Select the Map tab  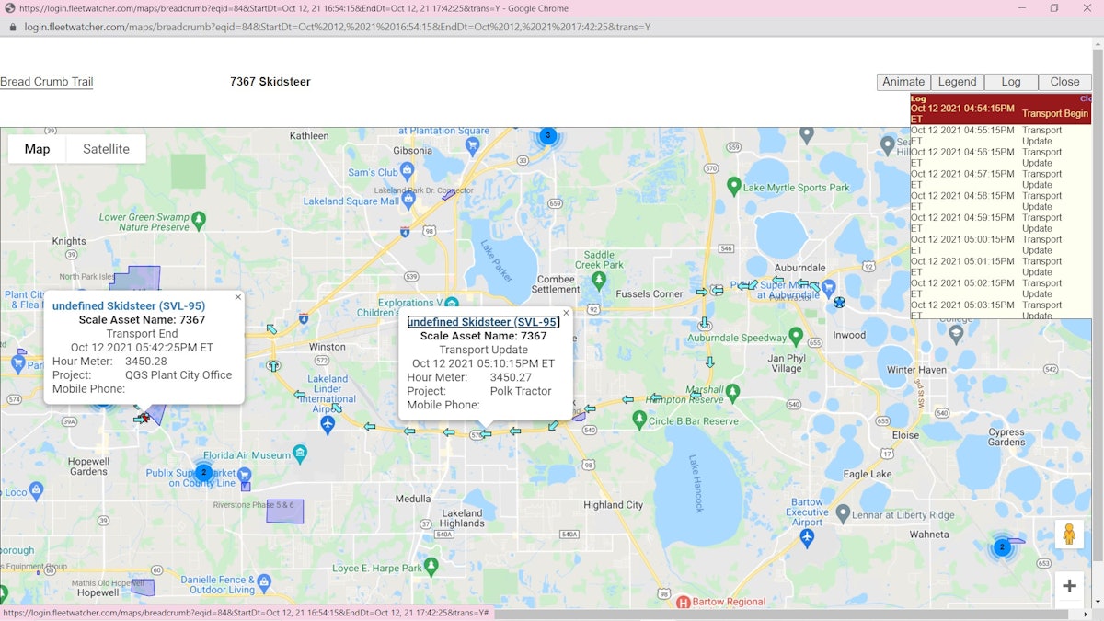tap(37, 148)
